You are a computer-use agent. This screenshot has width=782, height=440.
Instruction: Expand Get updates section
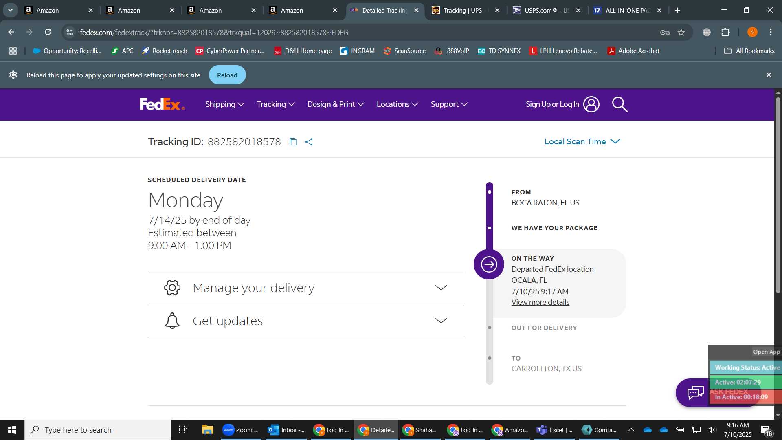tap(305, 321)
